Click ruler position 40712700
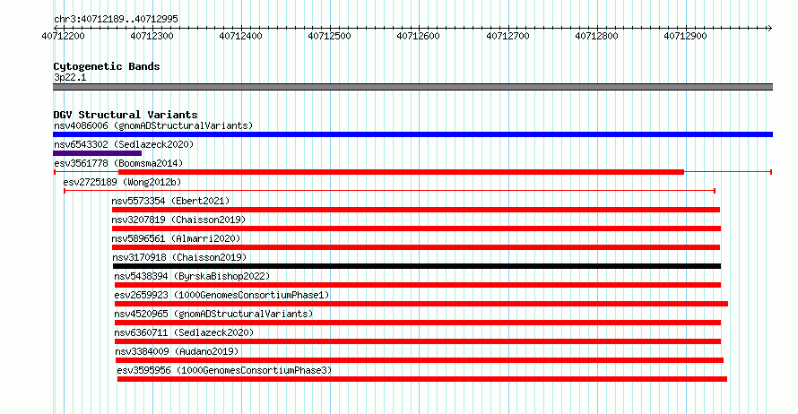798x414 pixels. (507, 36)
